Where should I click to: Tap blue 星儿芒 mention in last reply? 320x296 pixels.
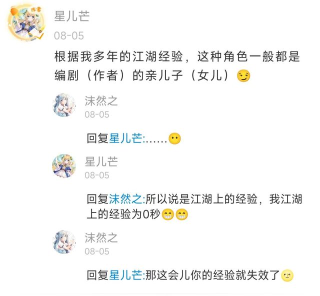click(x=126, y=275)
